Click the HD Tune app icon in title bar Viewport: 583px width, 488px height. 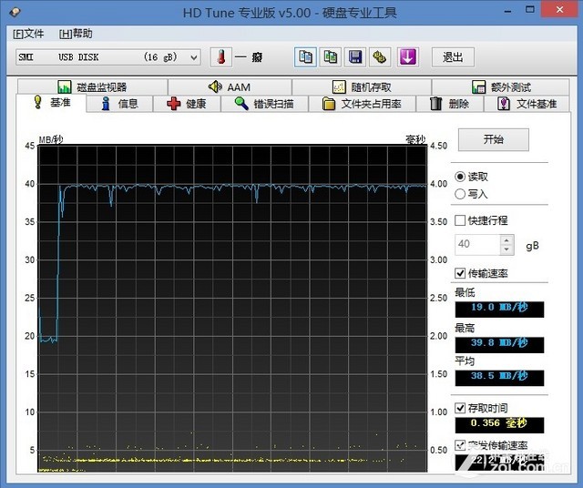(x=15, y=12)
